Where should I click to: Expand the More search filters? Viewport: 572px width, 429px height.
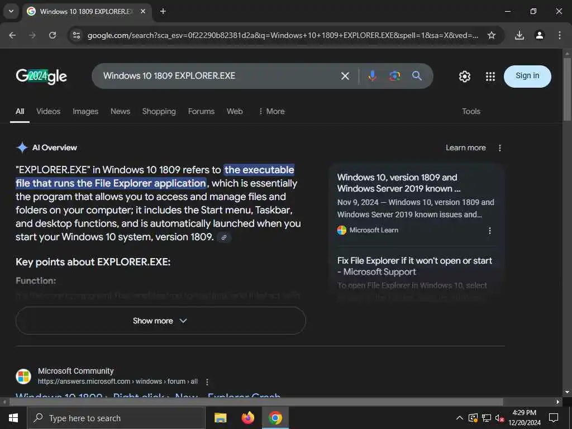click(x=271, y=112)
